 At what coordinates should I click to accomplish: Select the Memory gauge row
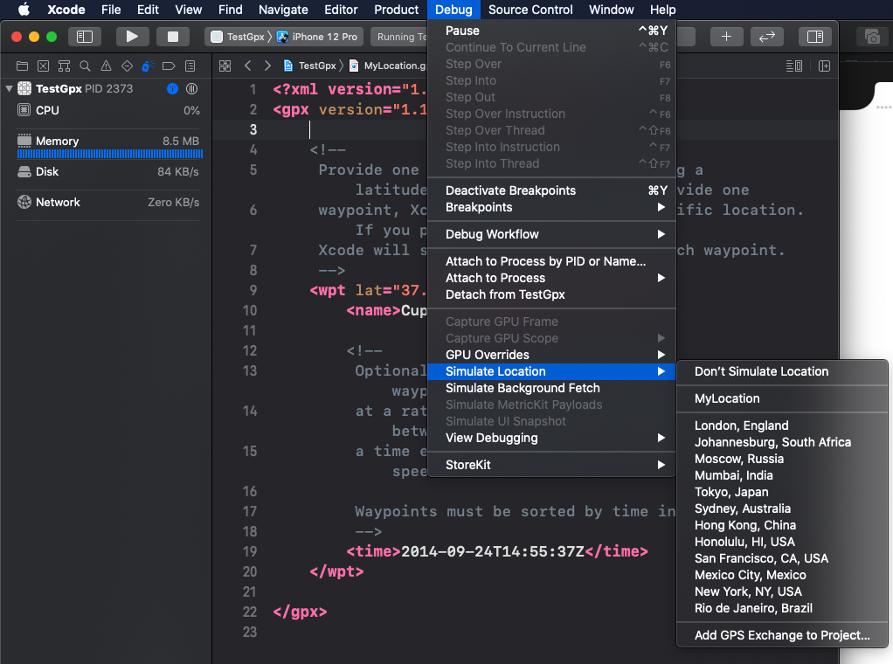click(108, 145)
